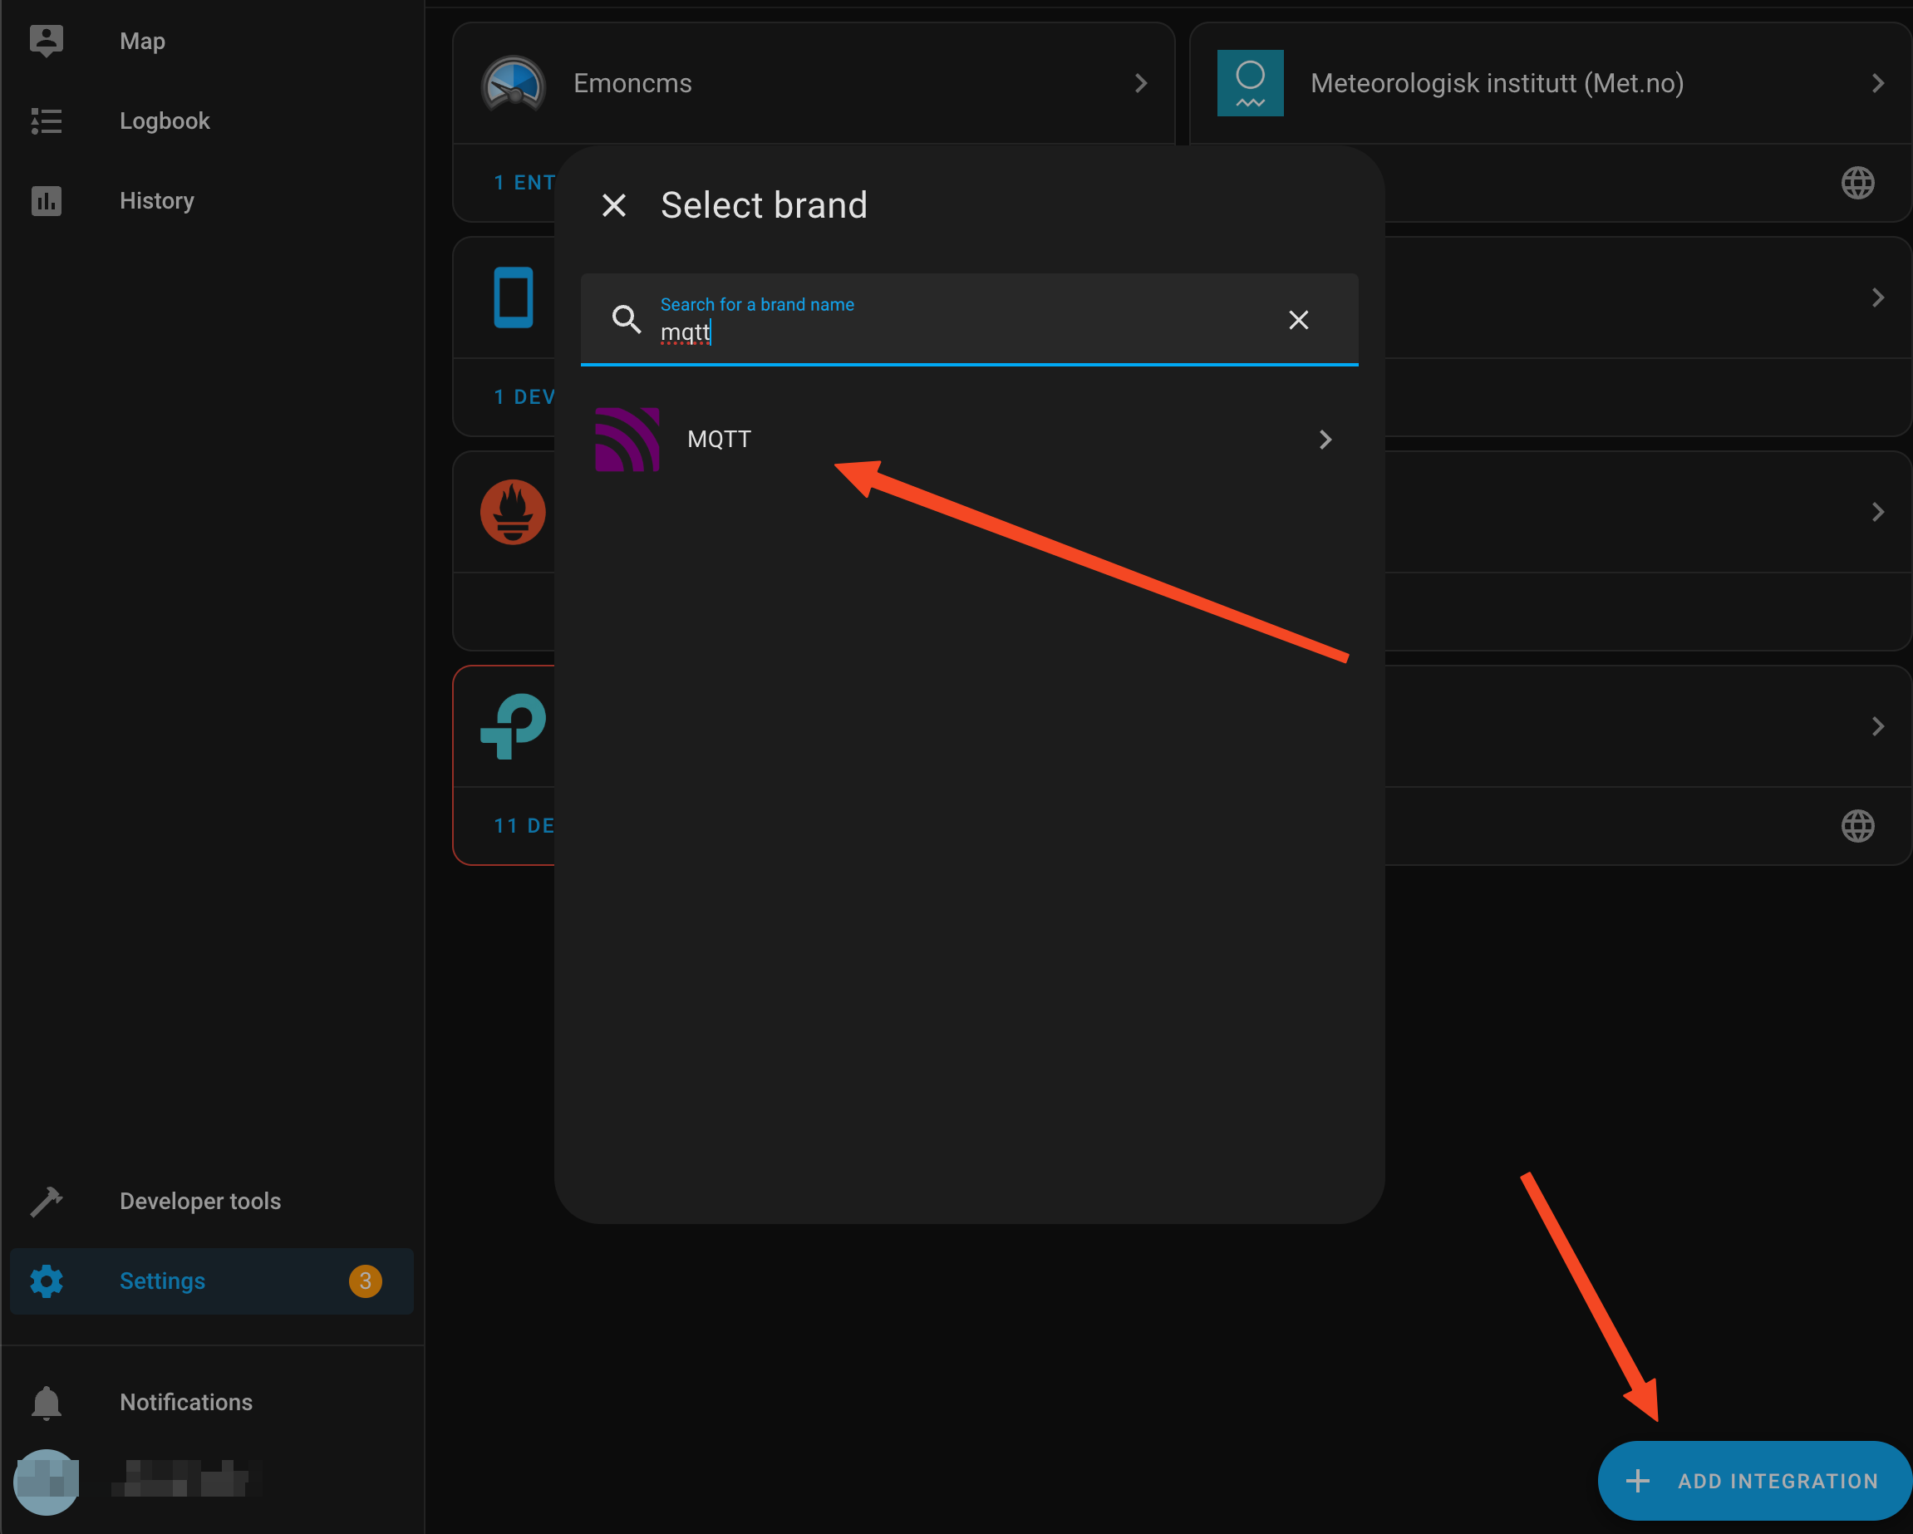The width and height of the screenshot is (1913, 1534).
Task: Open Developer tools hammer icon
Action: pos(47,1202)
